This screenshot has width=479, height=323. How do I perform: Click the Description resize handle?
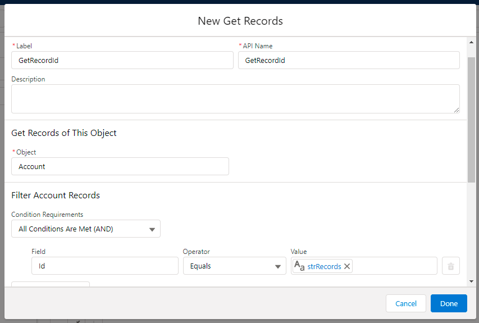point(457,110)
